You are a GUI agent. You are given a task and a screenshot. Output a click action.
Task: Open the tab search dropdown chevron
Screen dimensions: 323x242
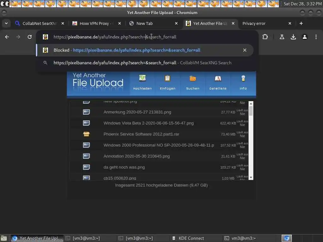[6, 23]
